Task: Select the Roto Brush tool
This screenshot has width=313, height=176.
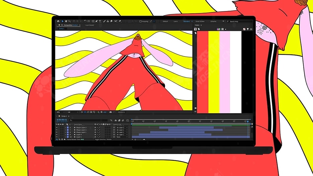Action: point(116,21)
